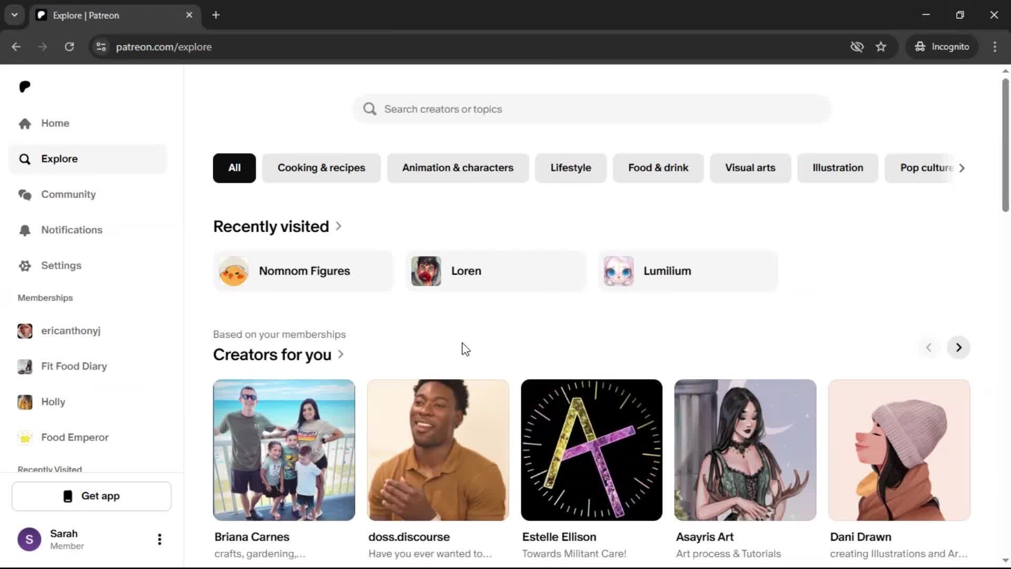Click the Patreon logo icon

[x=25, y=86]
